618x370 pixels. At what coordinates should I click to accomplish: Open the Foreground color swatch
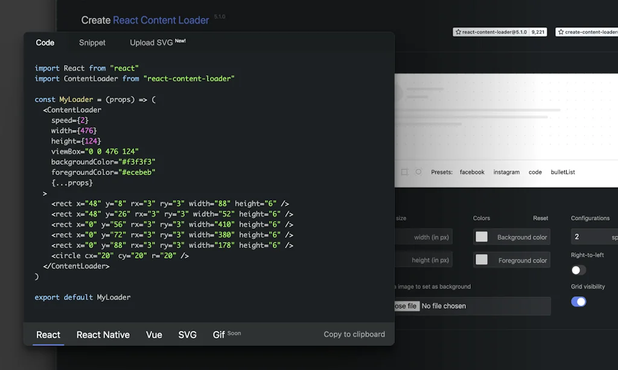tap(482, 260)
